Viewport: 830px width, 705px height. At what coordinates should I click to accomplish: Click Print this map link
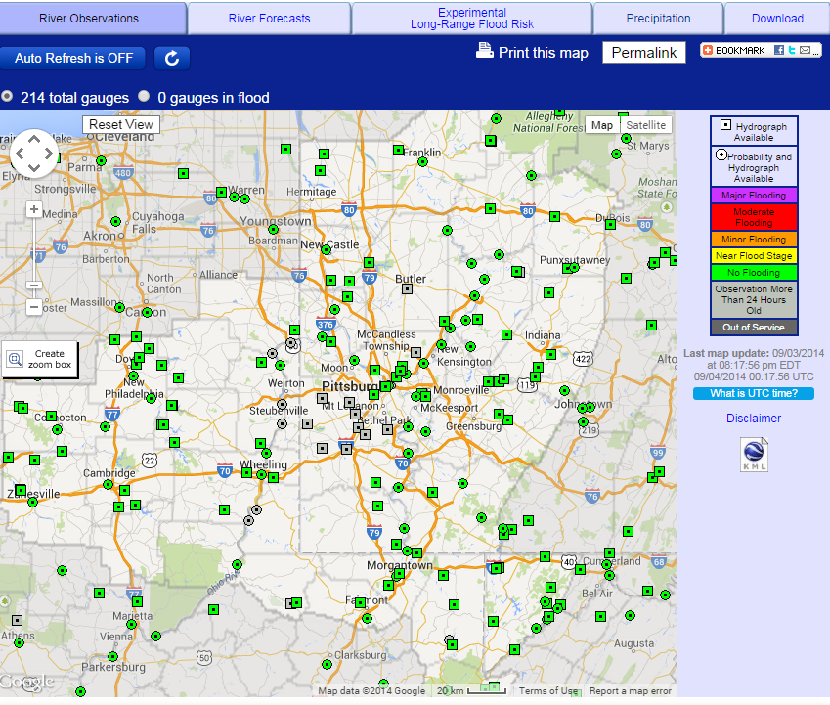pos(544,53)
